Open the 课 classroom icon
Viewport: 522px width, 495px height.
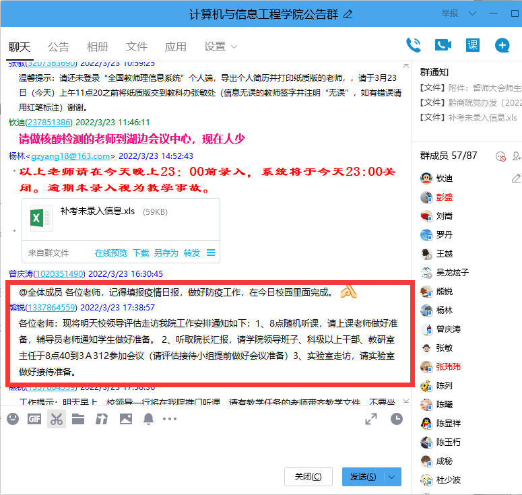coord(473,45)
